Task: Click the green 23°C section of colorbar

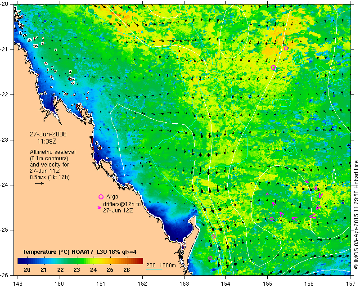Action: point(76,261)
